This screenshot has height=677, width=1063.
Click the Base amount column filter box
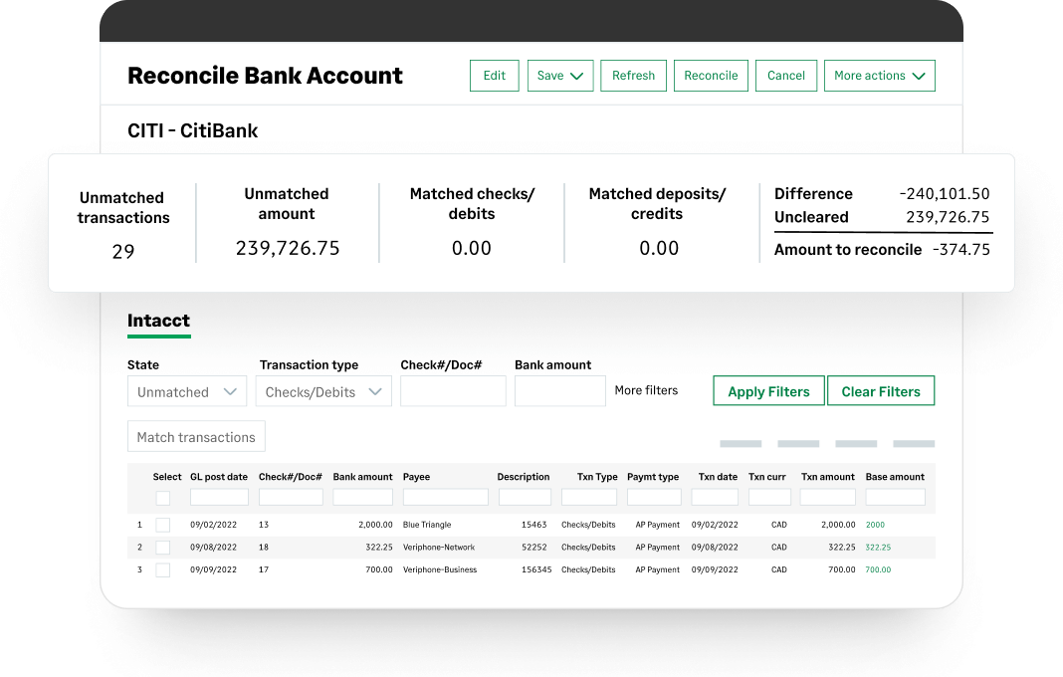(896, 497)
